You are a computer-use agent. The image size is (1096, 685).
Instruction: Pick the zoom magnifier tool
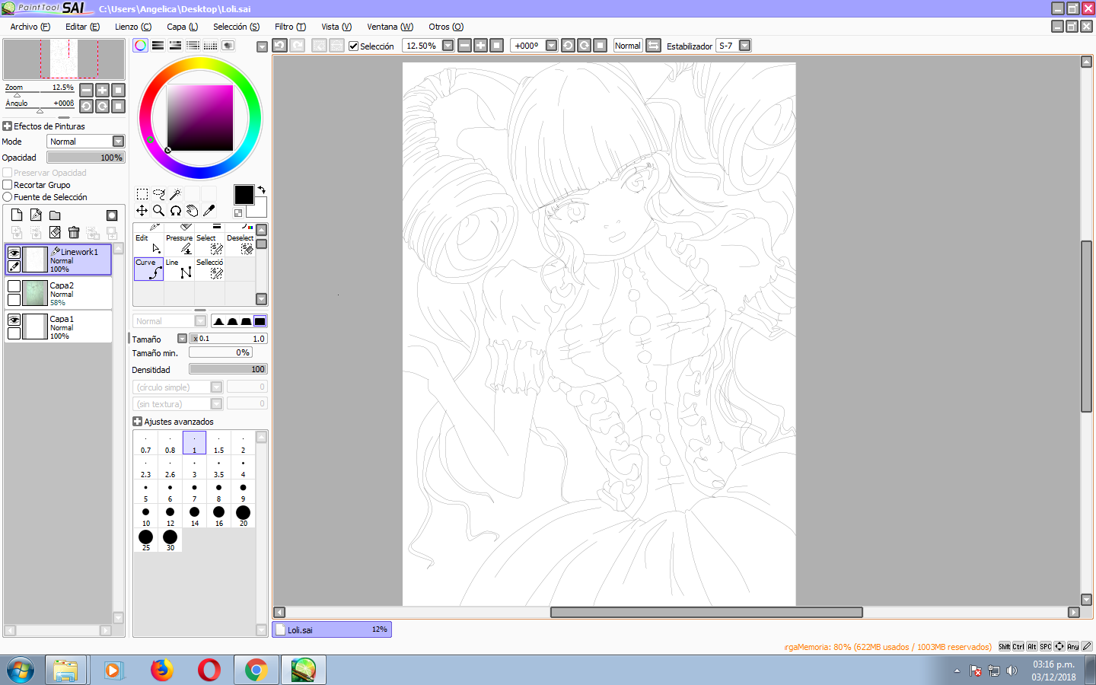coord(158,211)
